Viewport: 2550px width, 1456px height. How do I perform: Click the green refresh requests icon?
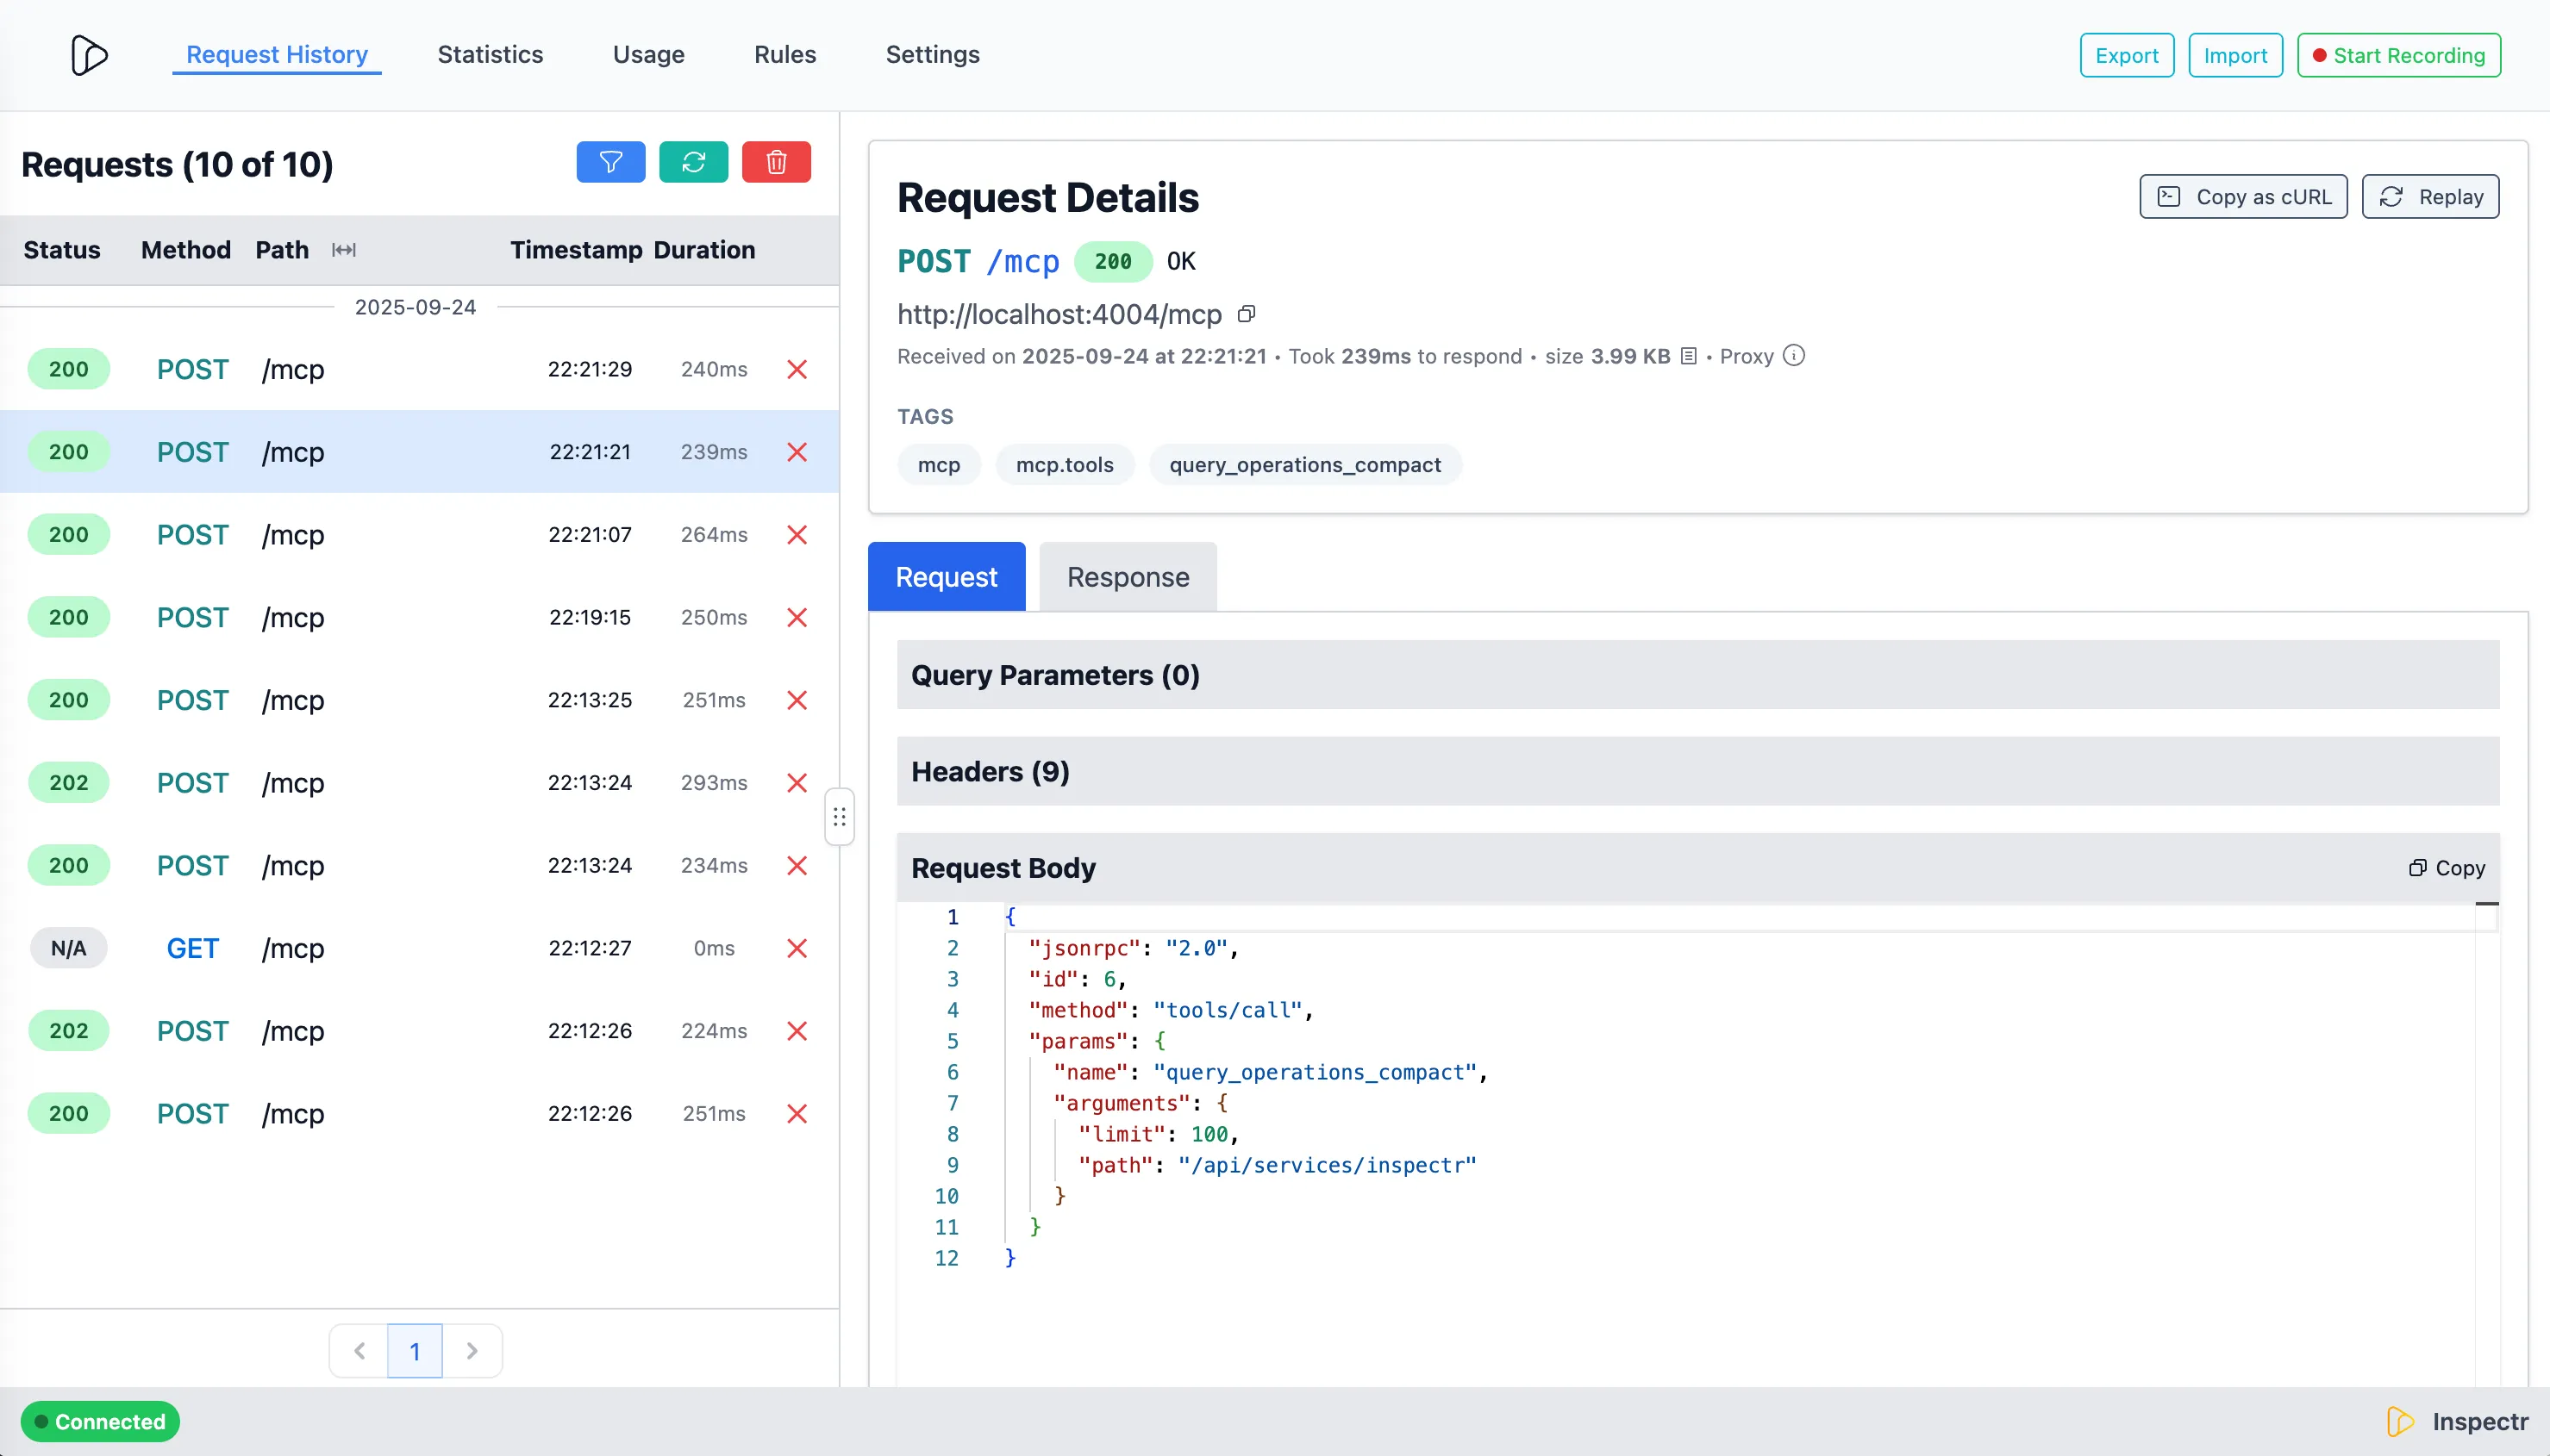click(693, 162)
